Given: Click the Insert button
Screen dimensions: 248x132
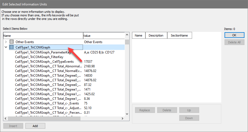Looking at the screenshot, I should pyautogui.click(x=13, y=126).
